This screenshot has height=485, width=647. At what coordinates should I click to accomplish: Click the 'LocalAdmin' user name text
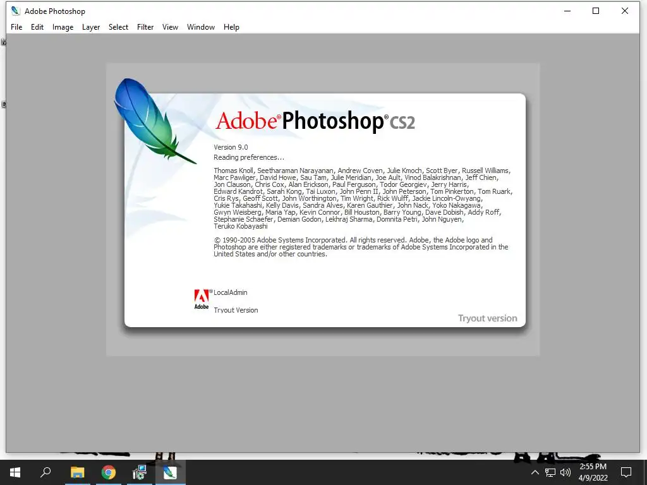230,292
